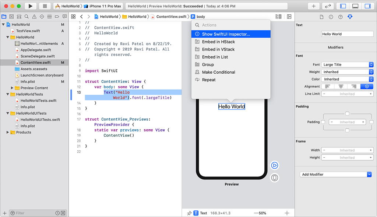Image resolution: width=377 pixels, height=217 pixels.
Task: Choose Group action
Action: click(x=231, y=64)
